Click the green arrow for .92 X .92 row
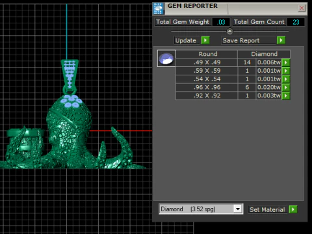This screenshot has width=312, height=234. click(x=286, y=96)
